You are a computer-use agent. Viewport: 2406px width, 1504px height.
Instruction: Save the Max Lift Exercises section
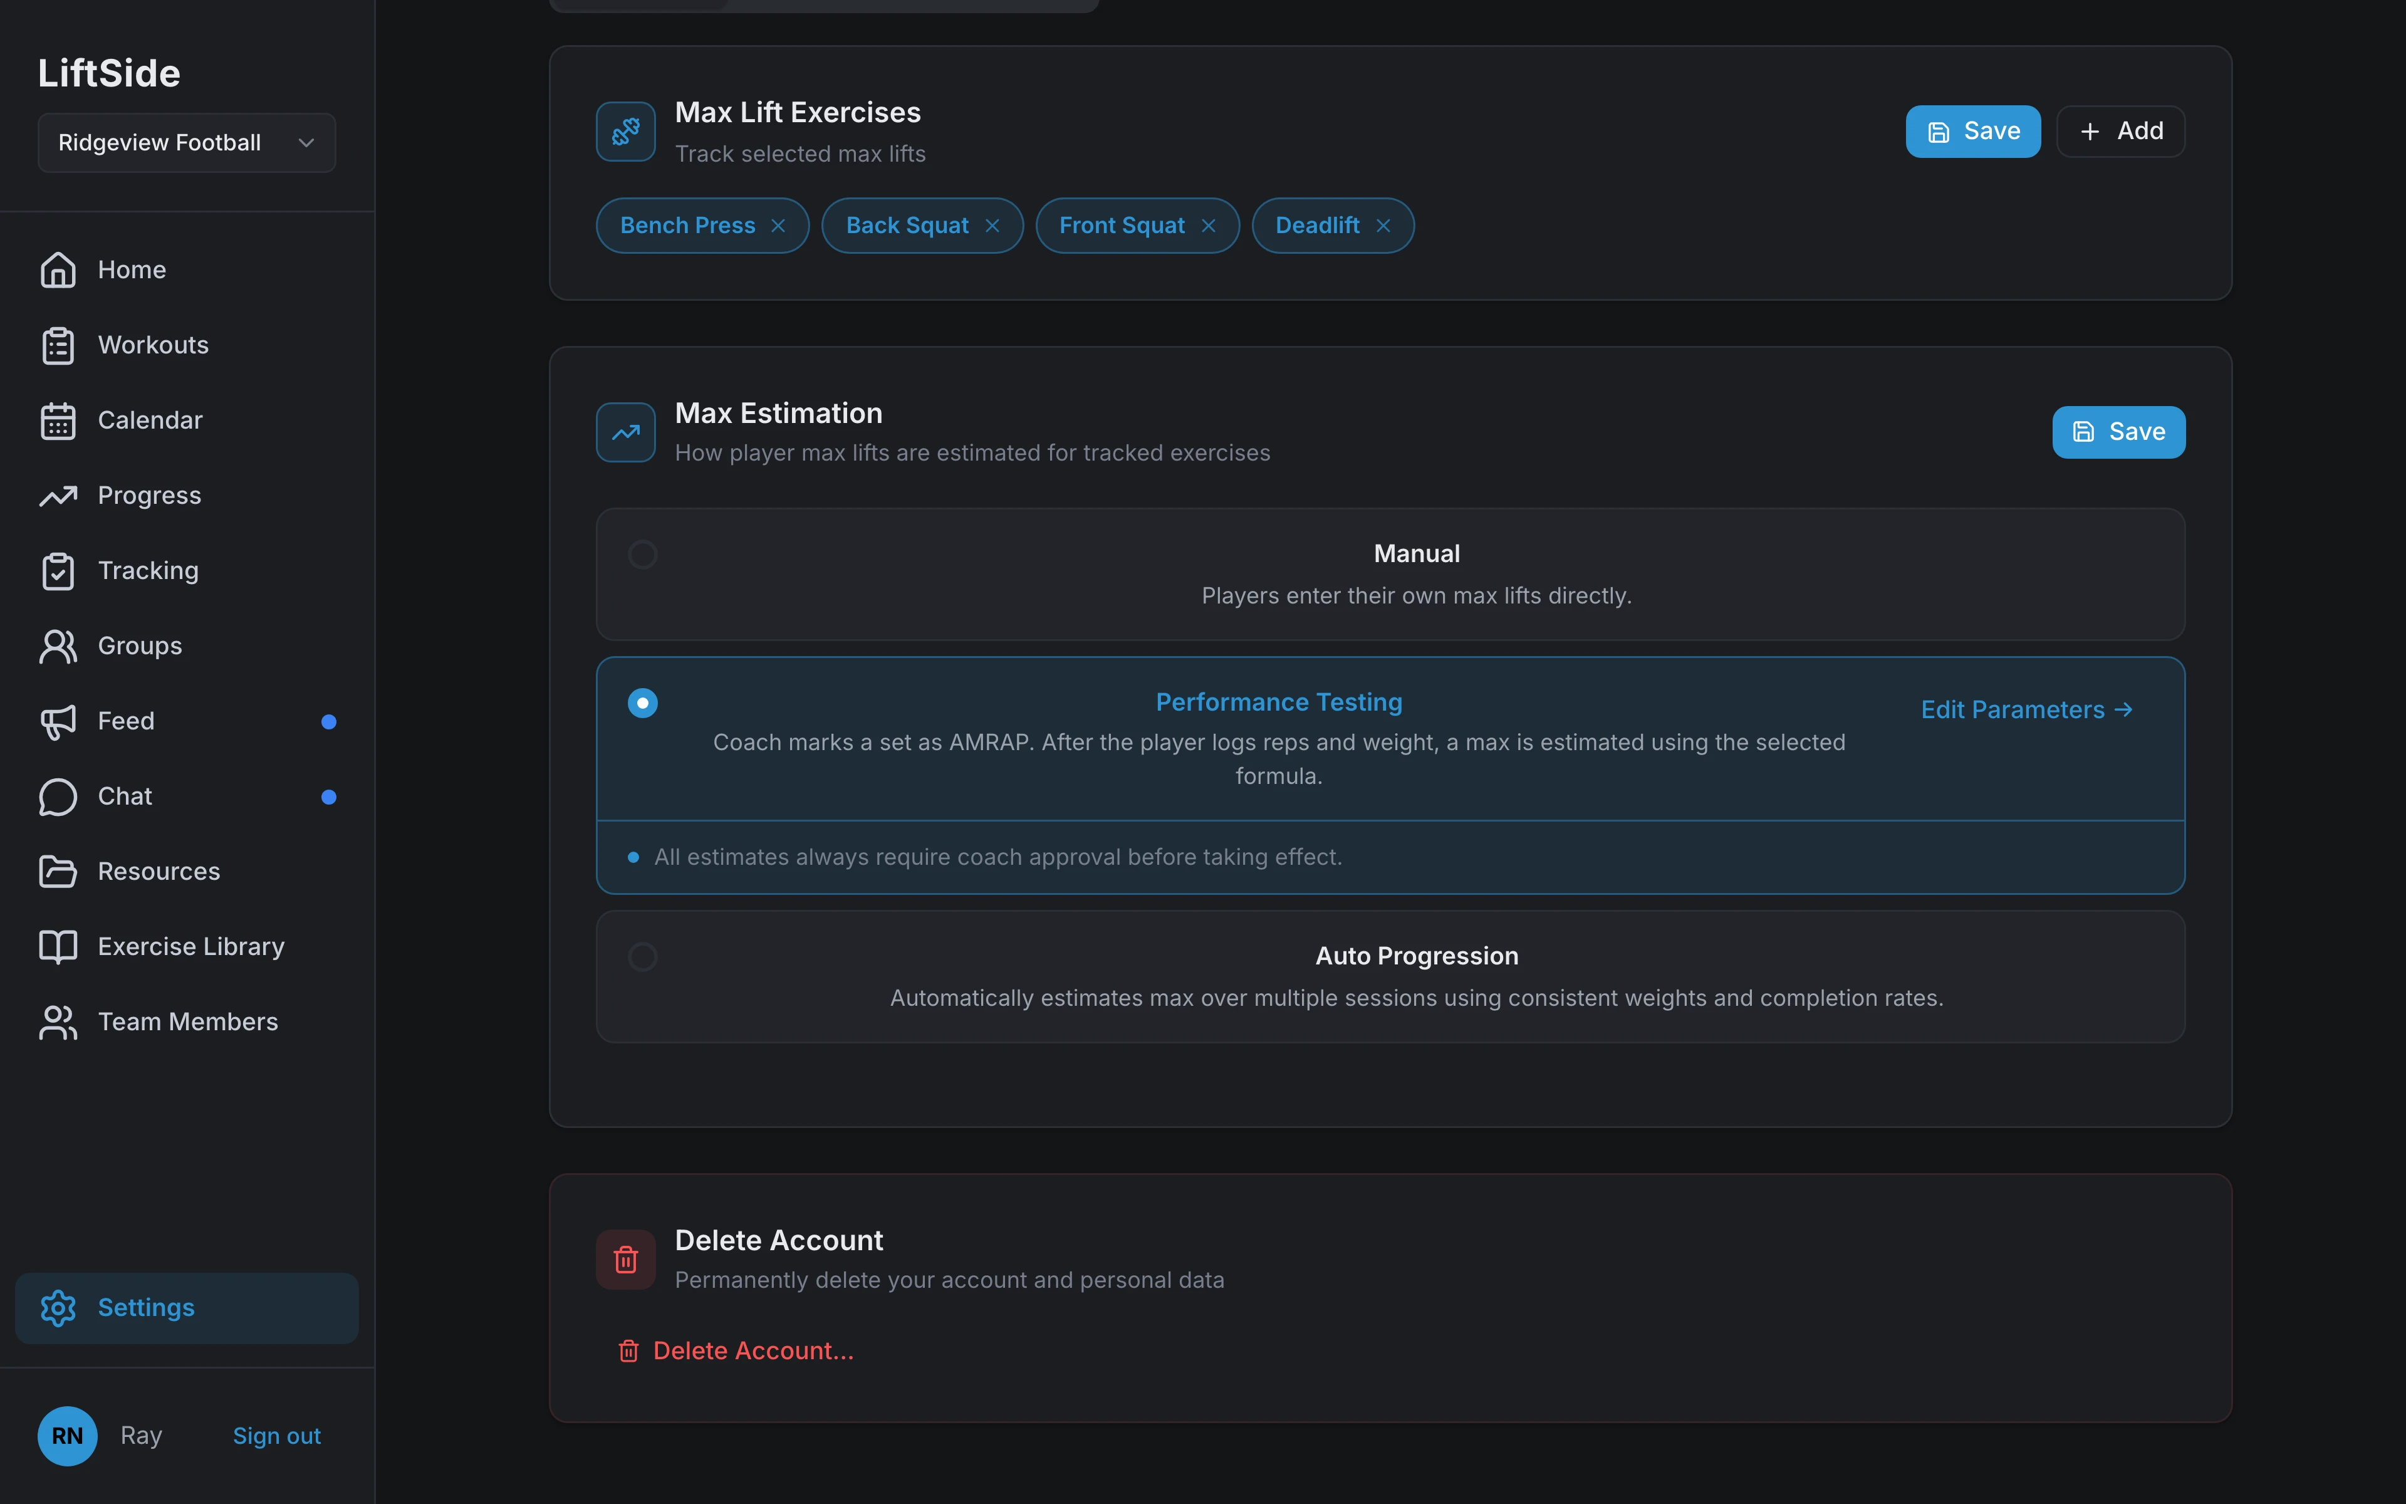coord(1972,132)
